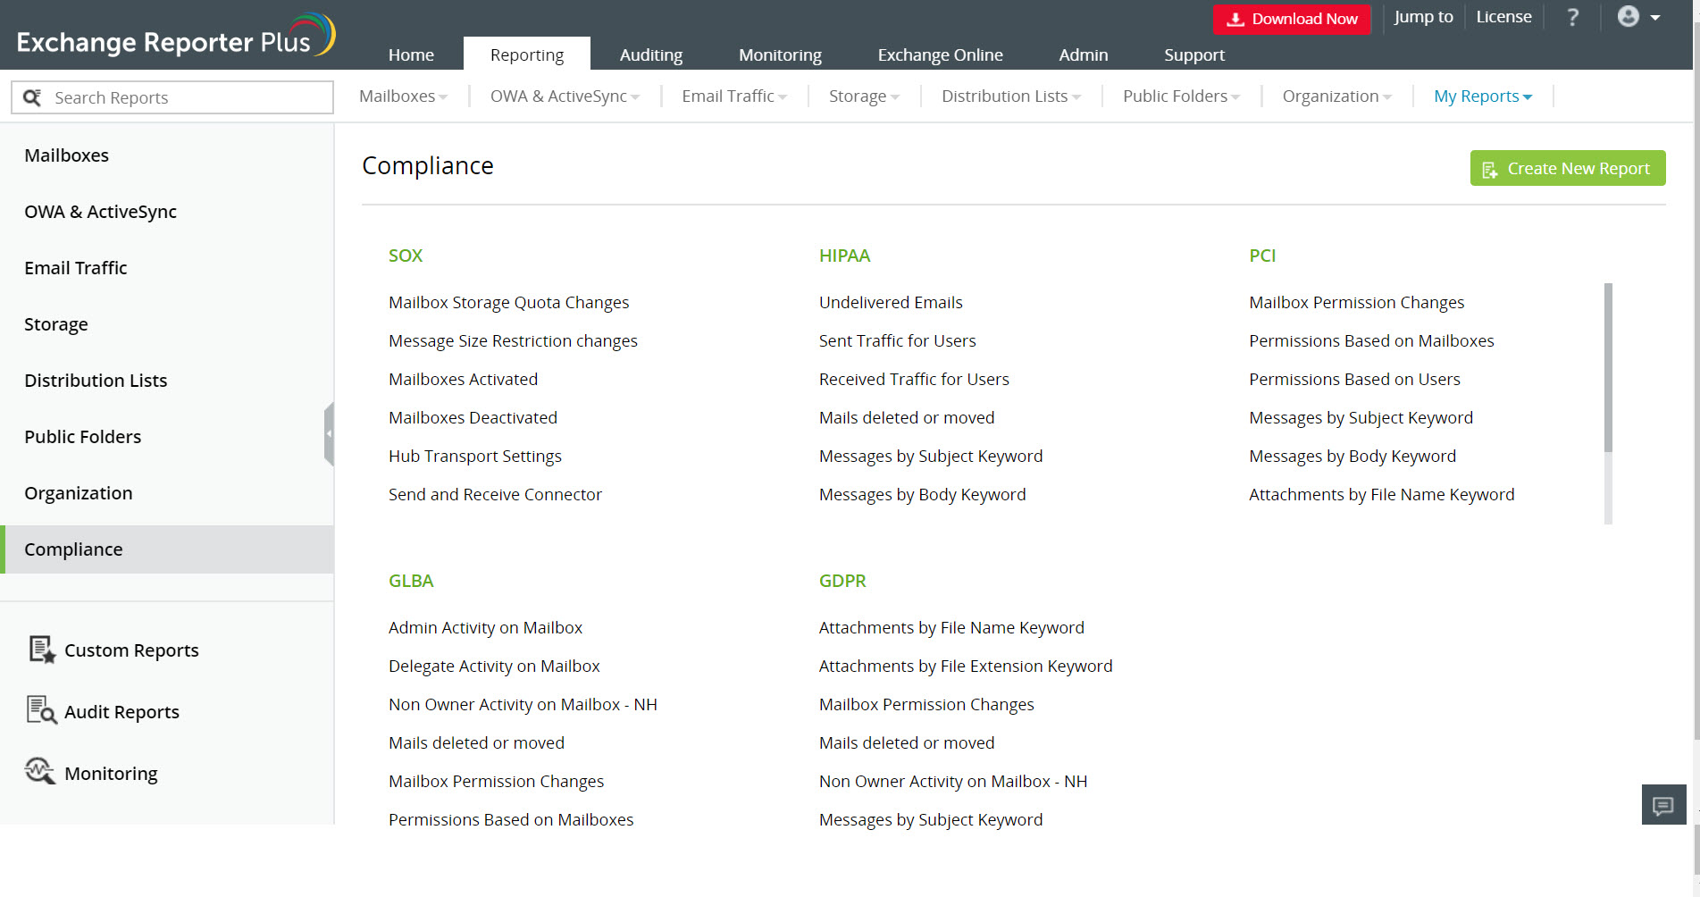Click the Create New Report button
This screenshot has width=1700, height=897.
1568,168
